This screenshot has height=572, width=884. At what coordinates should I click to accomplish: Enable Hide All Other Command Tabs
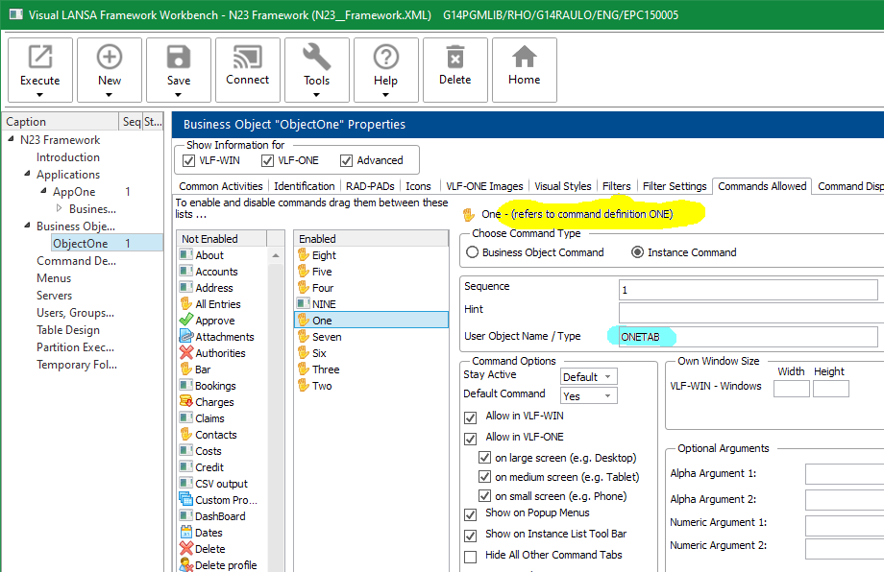pyautogui.click(x=470, y=557)
